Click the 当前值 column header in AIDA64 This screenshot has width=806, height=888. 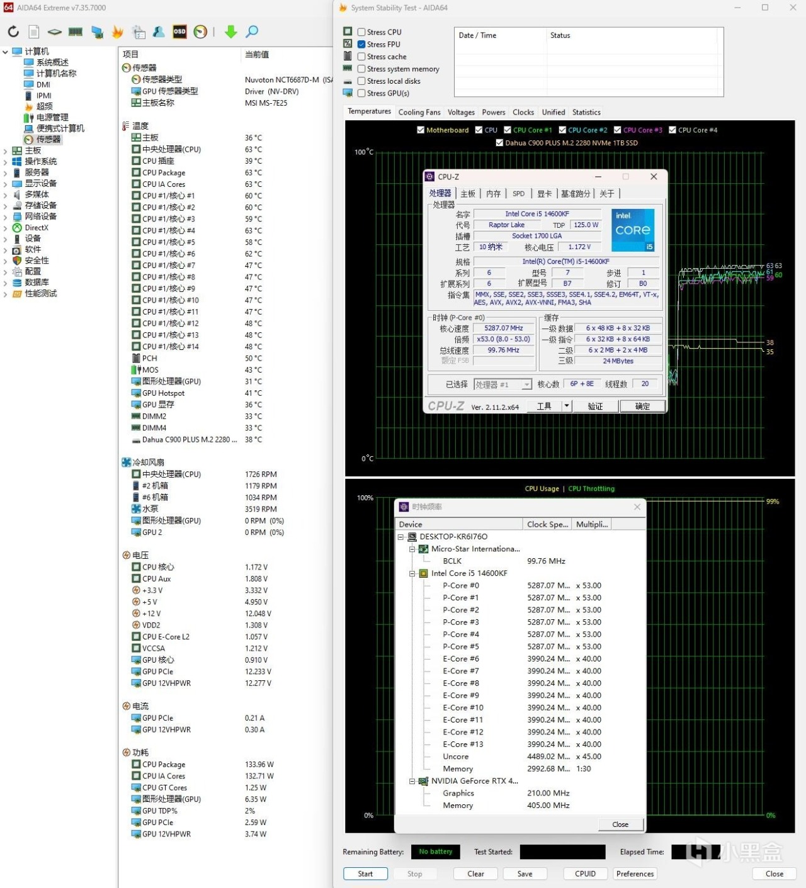[x=257, y=55]
